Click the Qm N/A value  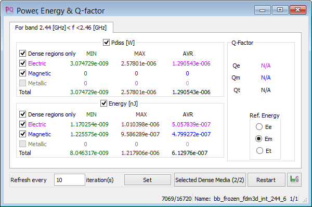(266, 77)
